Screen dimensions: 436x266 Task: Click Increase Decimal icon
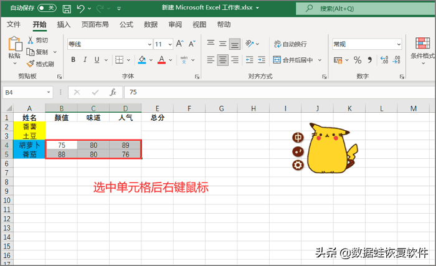[384, 60]
